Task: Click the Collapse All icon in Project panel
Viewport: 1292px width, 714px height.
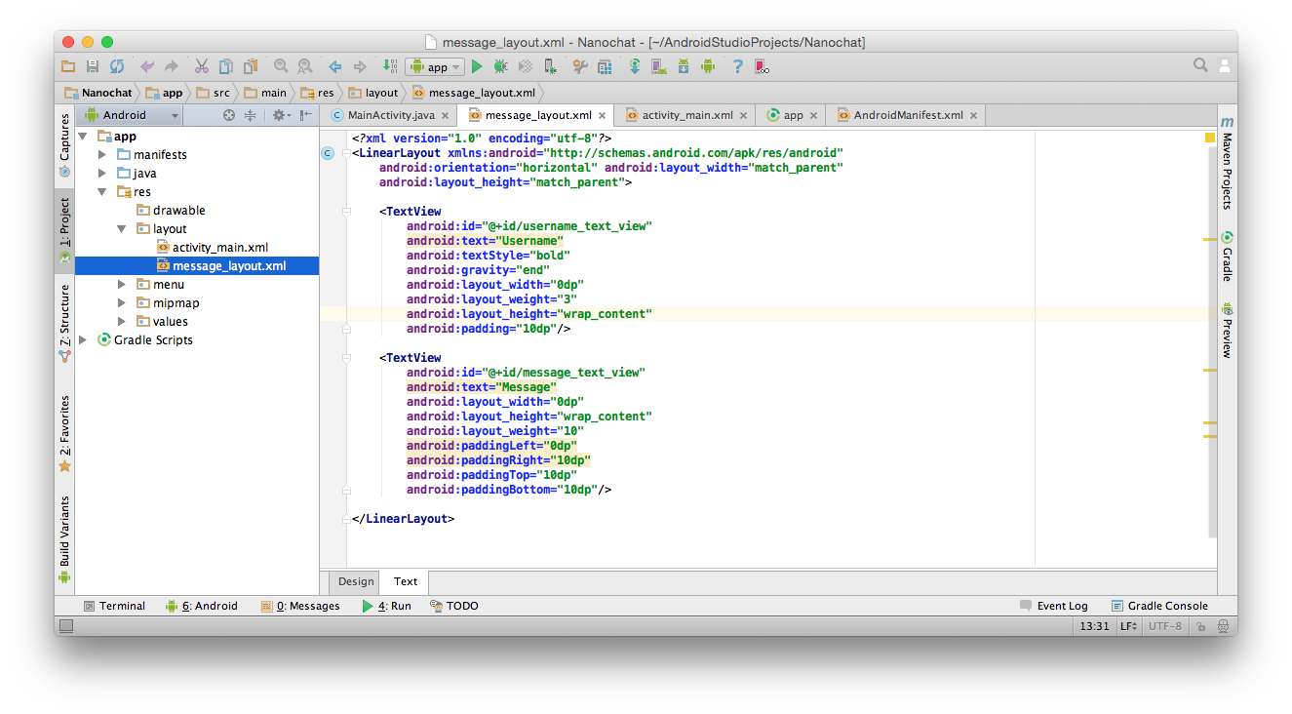Action: click(250, 115)
